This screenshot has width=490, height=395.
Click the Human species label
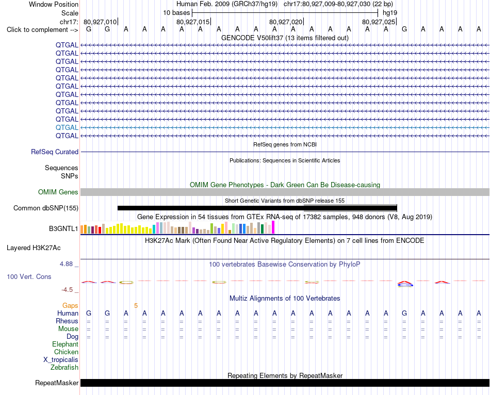coord(68,313)
